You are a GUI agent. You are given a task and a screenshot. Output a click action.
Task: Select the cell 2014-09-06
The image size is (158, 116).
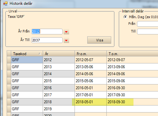pyautogui.click(x=132, y=74)
